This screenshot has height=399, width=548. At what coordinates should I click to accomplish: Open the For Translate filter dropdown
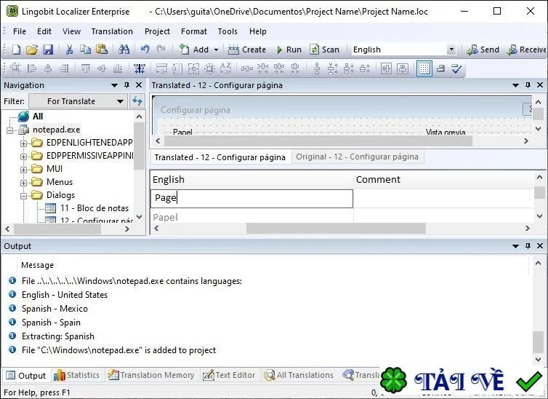click(x=78, y=101)
